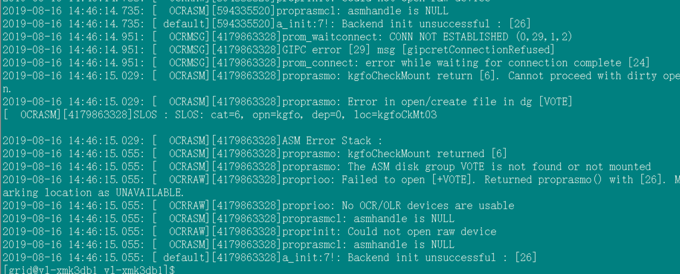Image resolution: width=680 pixels, height=274 pixels.
Task: Click the shell prompt at the bottom
Action: [x=89, y=270]
